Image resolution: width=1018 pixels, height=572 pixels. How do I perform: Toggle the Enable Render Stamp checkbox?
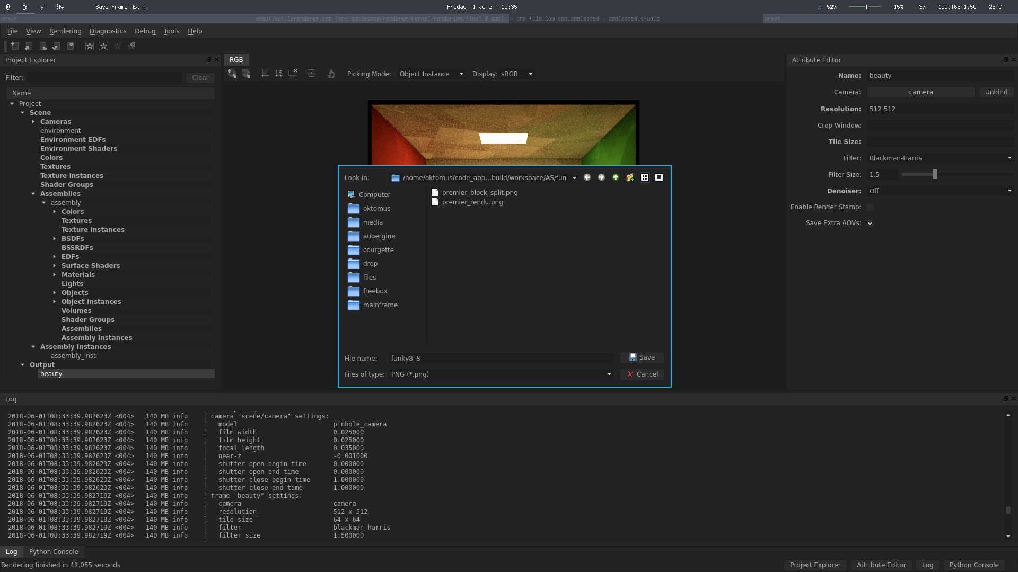(x=871, y=207)
